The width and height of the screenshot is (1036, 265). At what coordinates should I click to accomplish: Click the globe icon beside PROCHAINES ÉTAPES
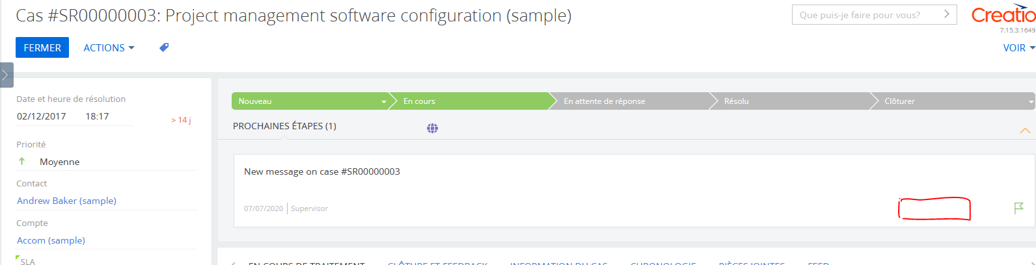tap(432, 128)
